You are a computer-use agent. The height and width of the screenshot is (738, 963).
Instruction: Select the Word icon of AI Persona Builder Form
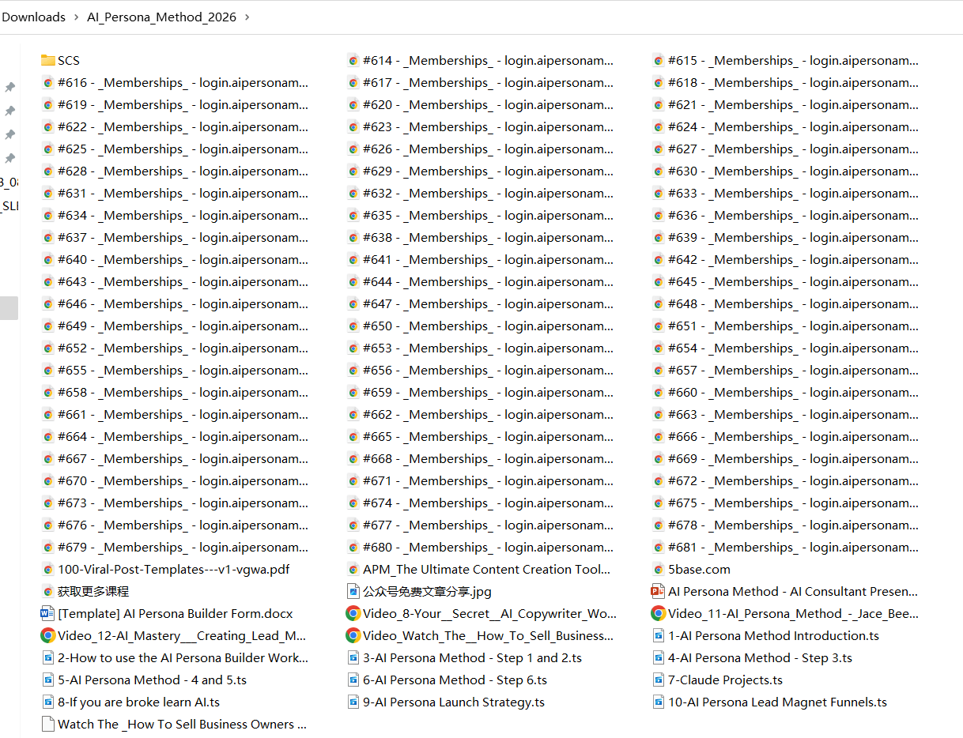(48, 613)
